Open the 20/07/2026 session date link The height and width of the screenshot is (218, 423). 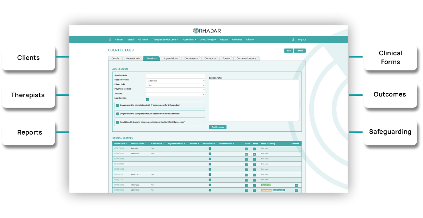point(118,149)
